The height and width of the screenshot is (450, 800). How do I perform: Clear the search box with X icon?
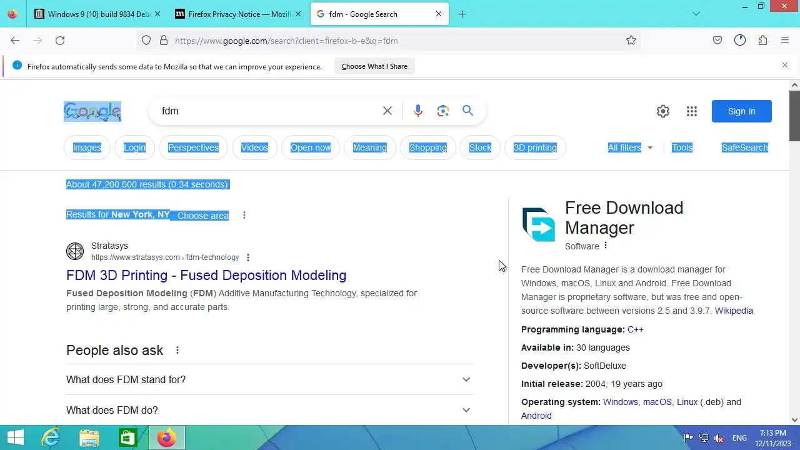[x=387, y=111]
